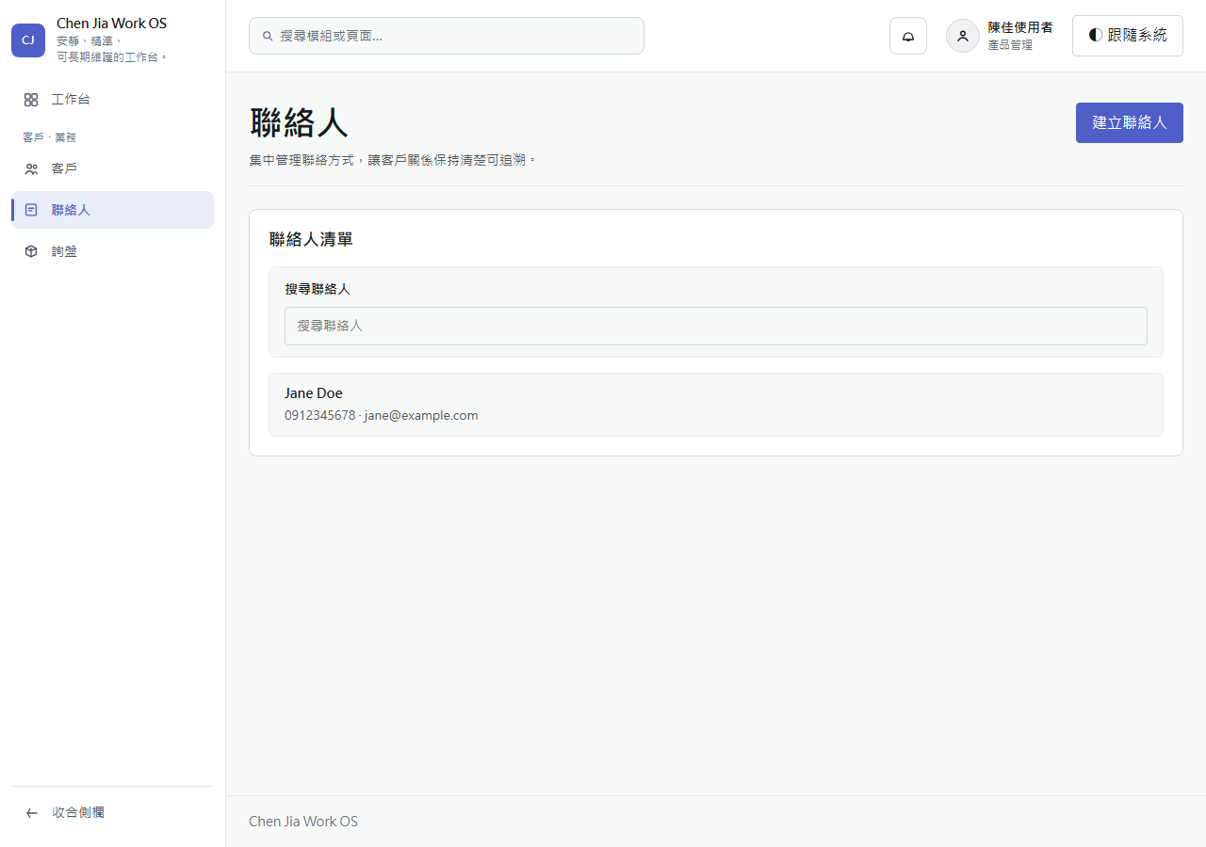Click 收合側欄 button
The width and height of the screenshot is (1206, 847).
tap(113, 813)
